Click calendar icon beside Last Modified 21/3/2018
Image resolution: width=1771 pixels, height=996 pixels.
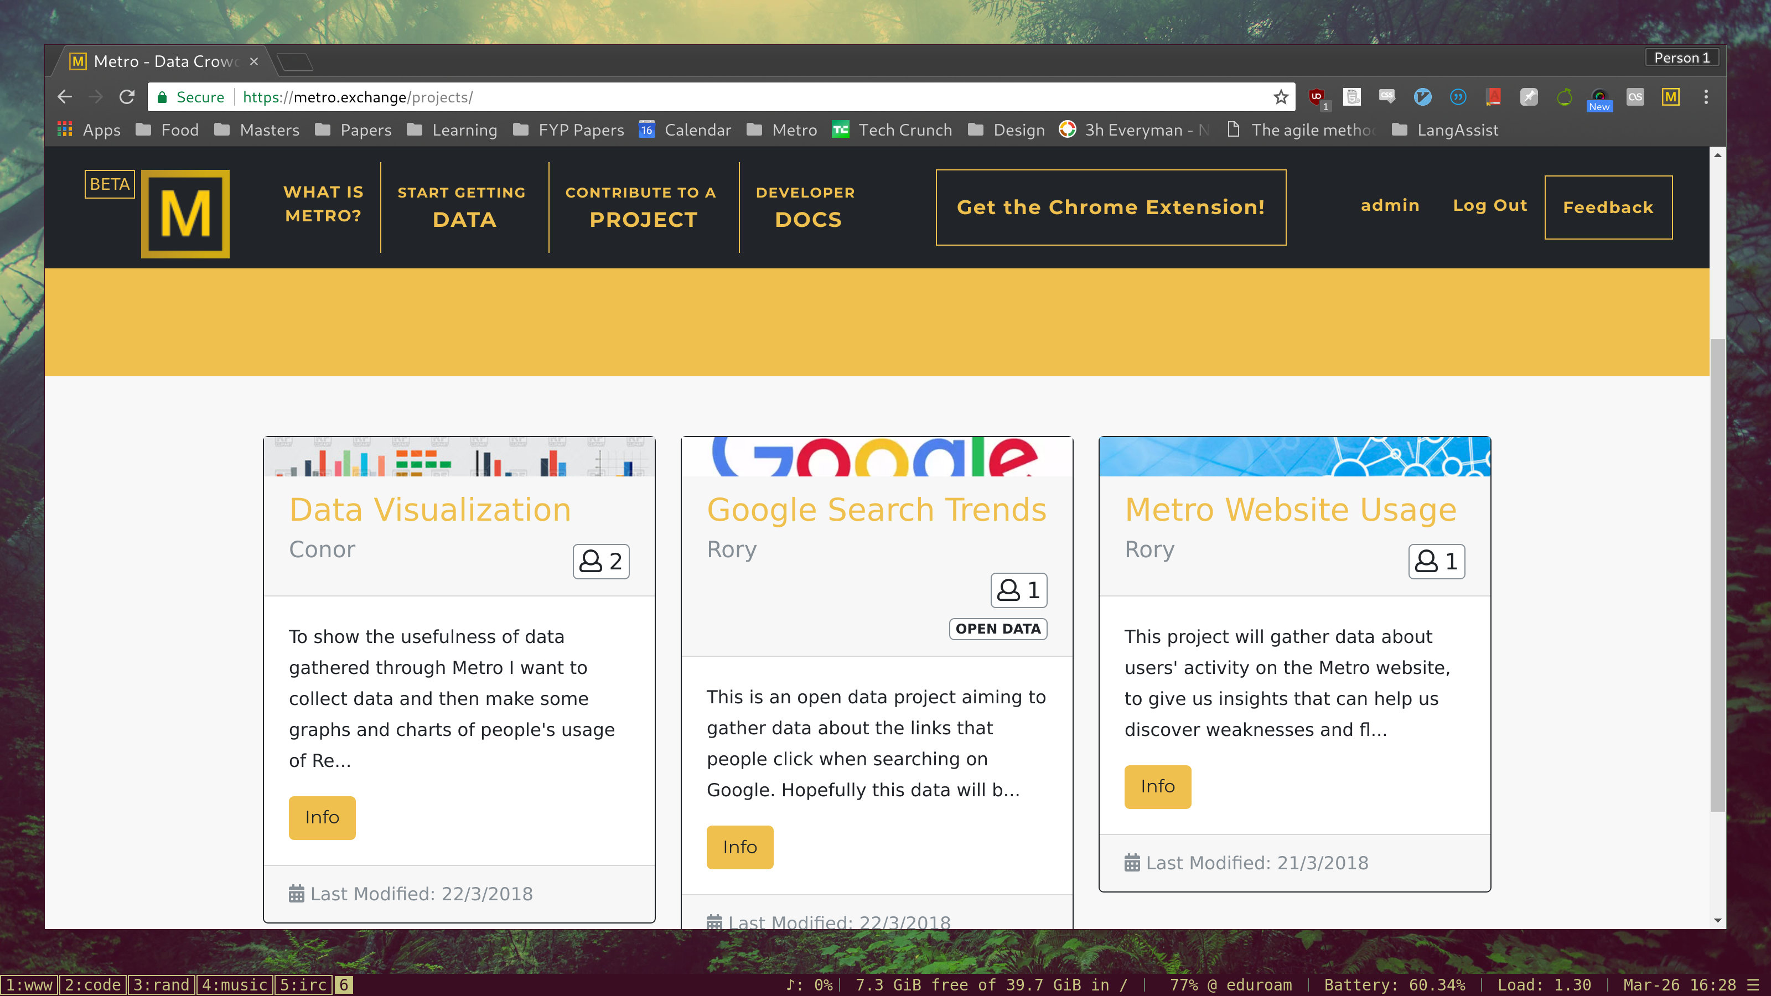pos(1132,863)
